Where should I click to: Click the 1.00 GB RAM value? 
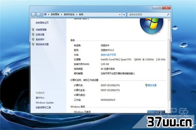click(x=105, y=64)
